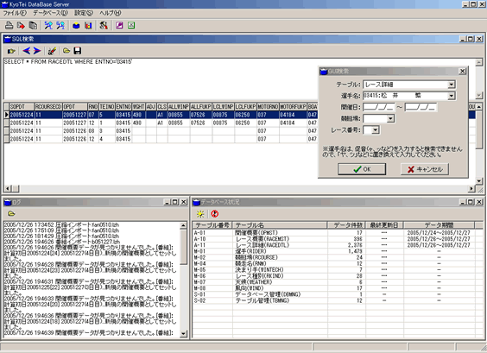Select the レース詳細(RACEDTL) row
This screenshot has height=353, width=487.
pos(338,245)
